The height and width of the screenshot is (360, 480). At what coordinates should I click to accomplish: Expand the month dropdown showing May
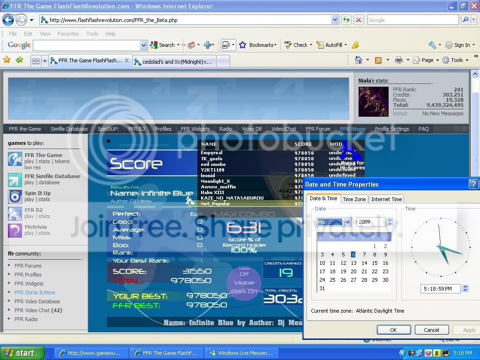[347, 222]
